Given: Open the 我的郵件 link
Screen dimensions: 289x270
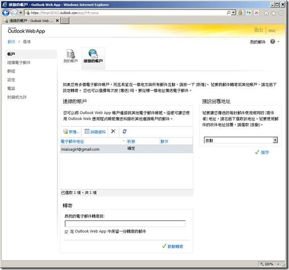Looking at the screenshot, I should (258, 42).
